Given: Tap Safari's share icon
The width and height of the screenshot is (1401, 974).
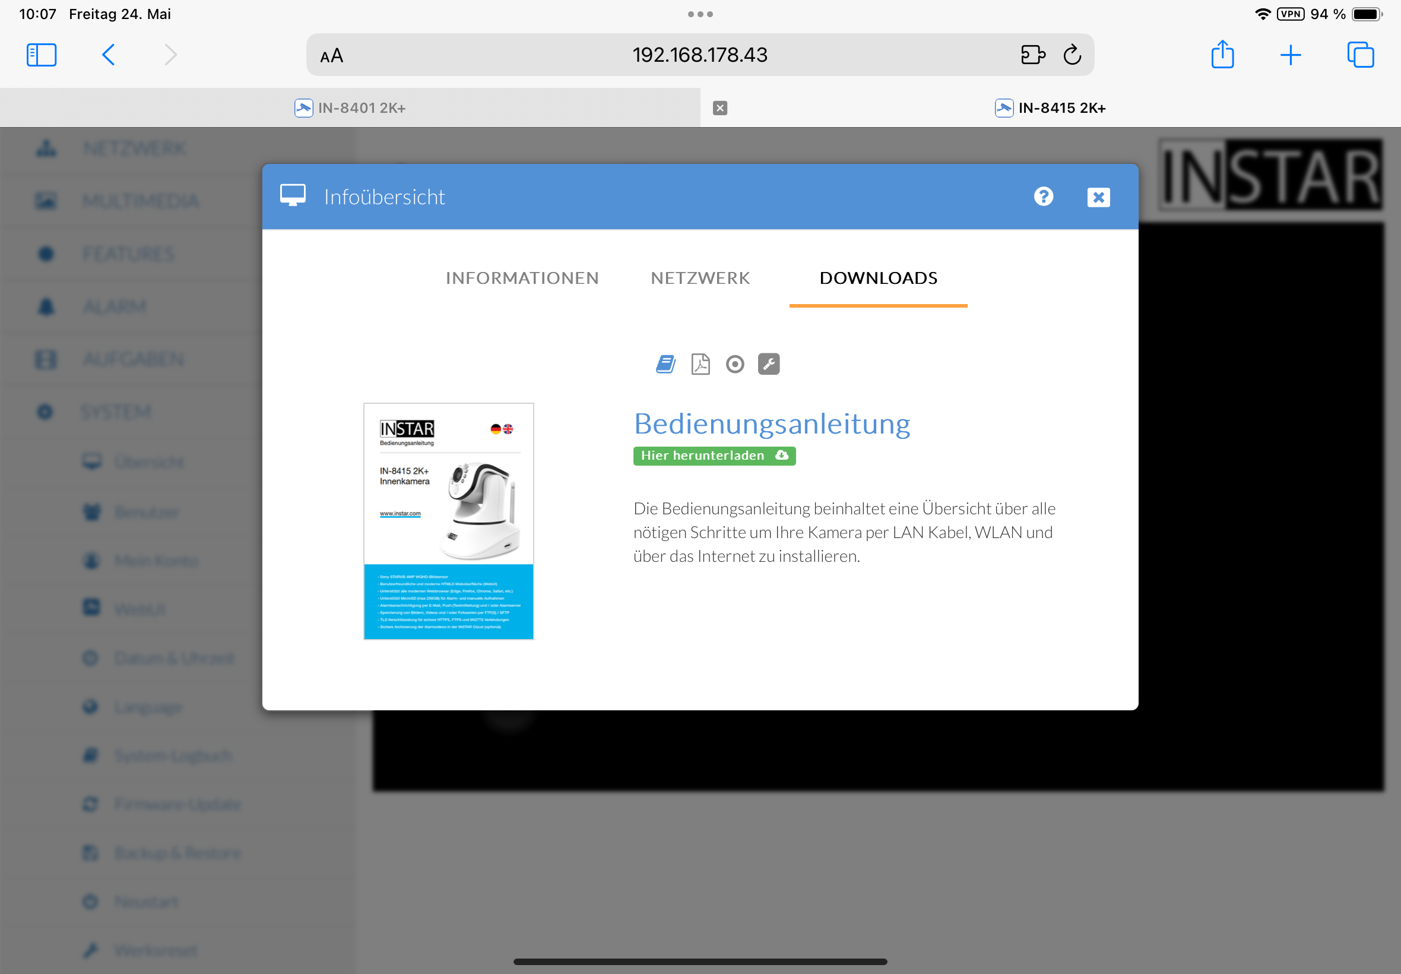Looking at the screenshot, I should click(1222, 55).
